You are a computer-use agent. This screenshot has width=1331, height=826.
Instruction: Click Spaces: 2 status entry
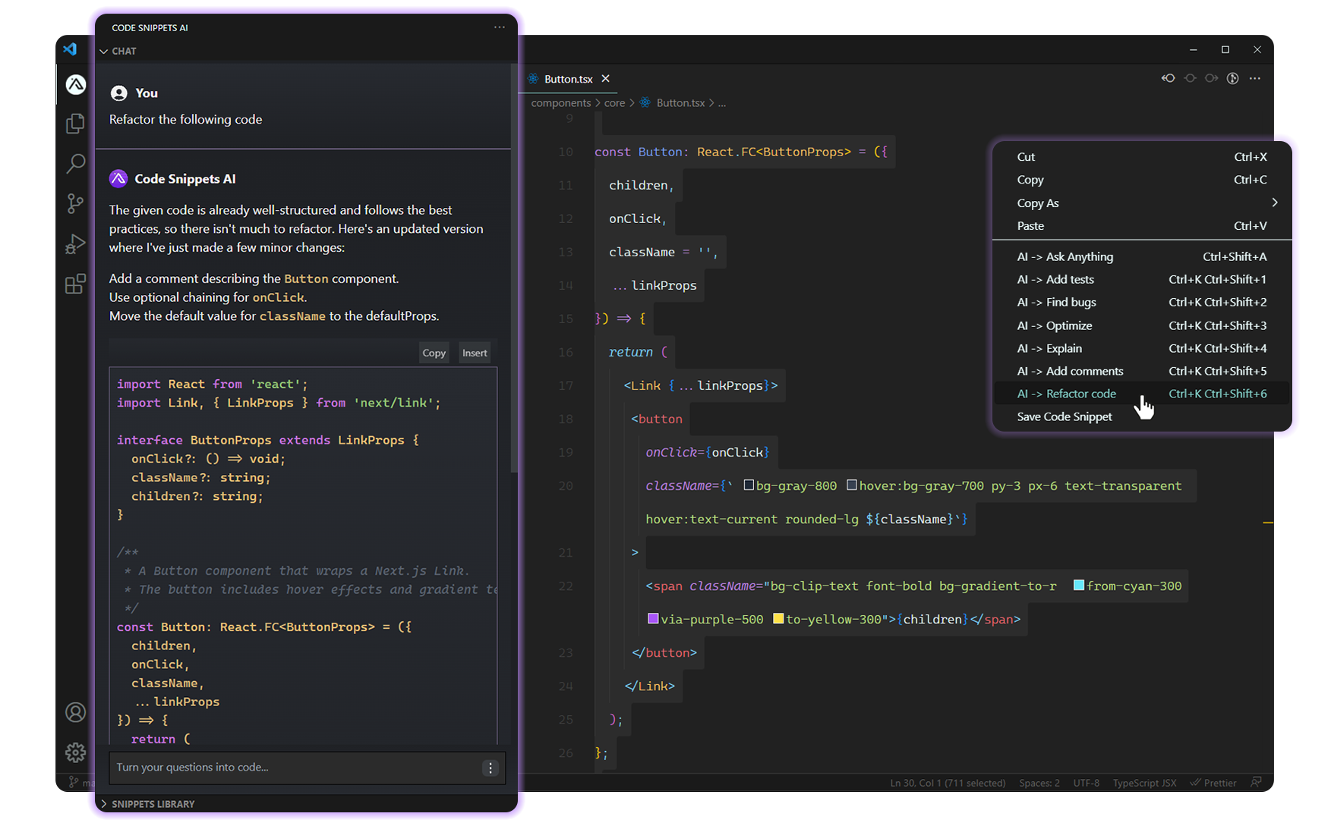point(1039,783)
